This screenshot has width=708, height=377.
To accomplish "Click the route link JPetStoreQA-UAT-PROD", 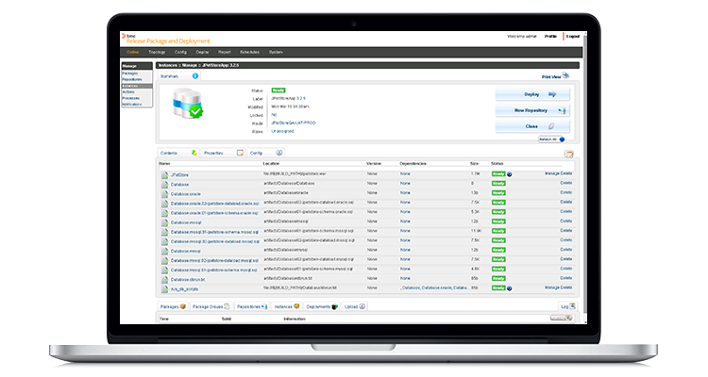I will pos(294,123).
